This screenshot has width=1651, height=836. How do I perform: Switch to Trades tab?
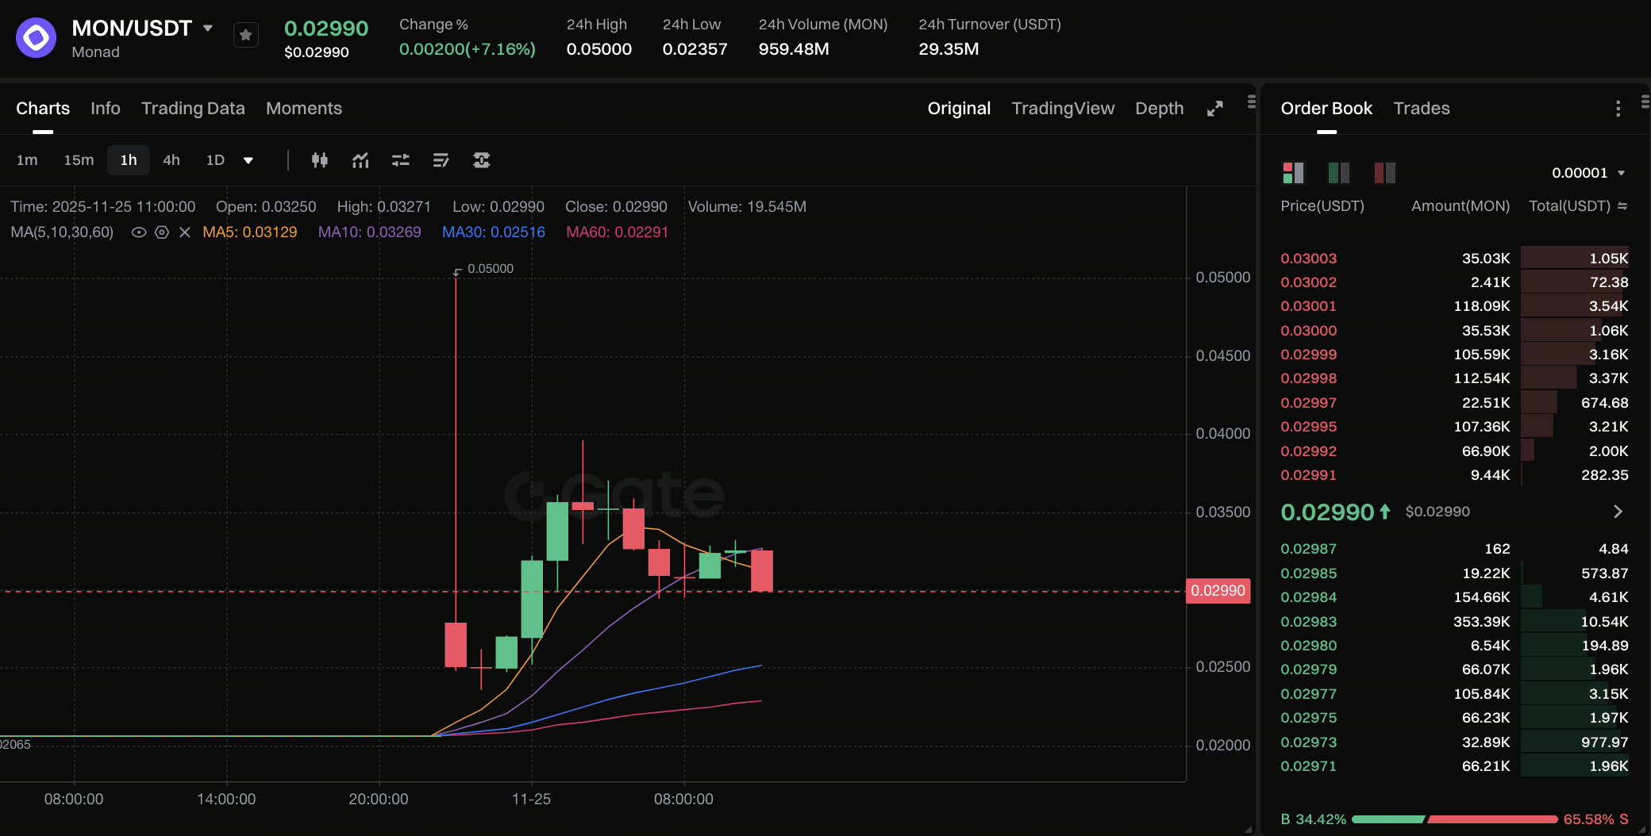(1422, 109)
